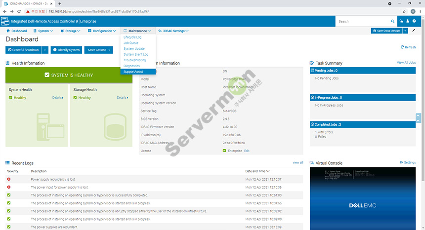Open the help question mark icon
Image resolution: width=425 pixels, height=230 pixels.
tap(414, 21)
